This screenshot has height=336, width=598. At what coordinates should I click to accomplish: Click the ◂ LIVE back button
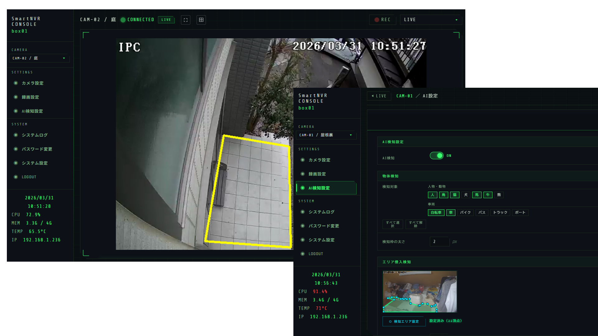point(379,96)
